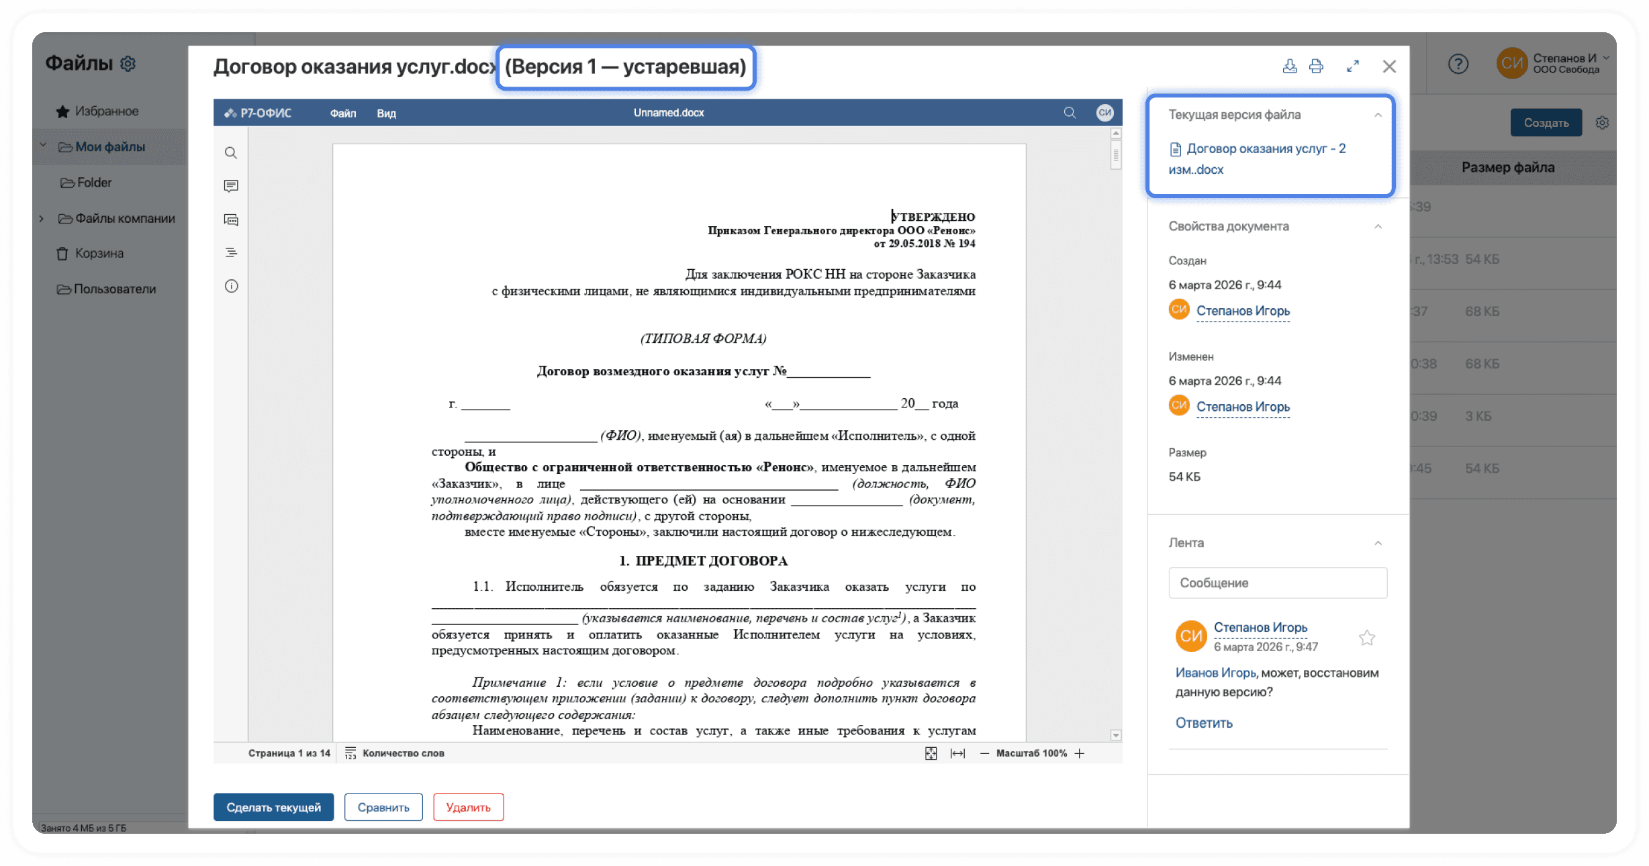Click the download file icon

click(1289, 66)
